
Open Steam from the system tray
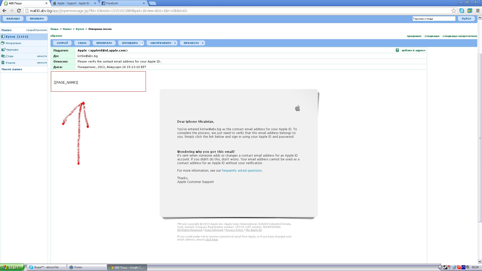(x=445, y=267)
